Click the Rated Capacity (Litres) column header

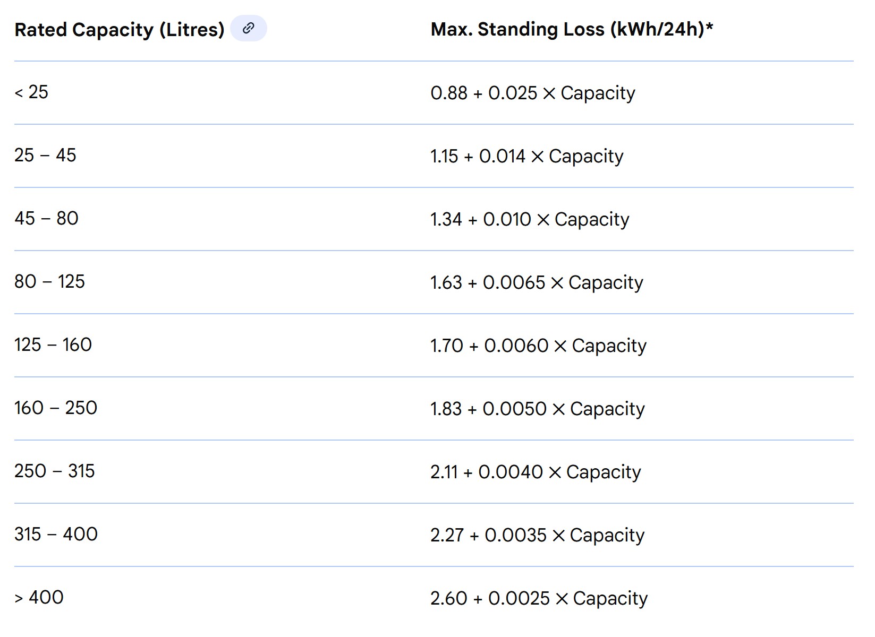point(120,30)
